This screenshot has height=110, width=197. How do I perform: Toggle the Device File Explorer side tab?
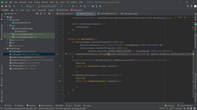click(x=195, y=81)
